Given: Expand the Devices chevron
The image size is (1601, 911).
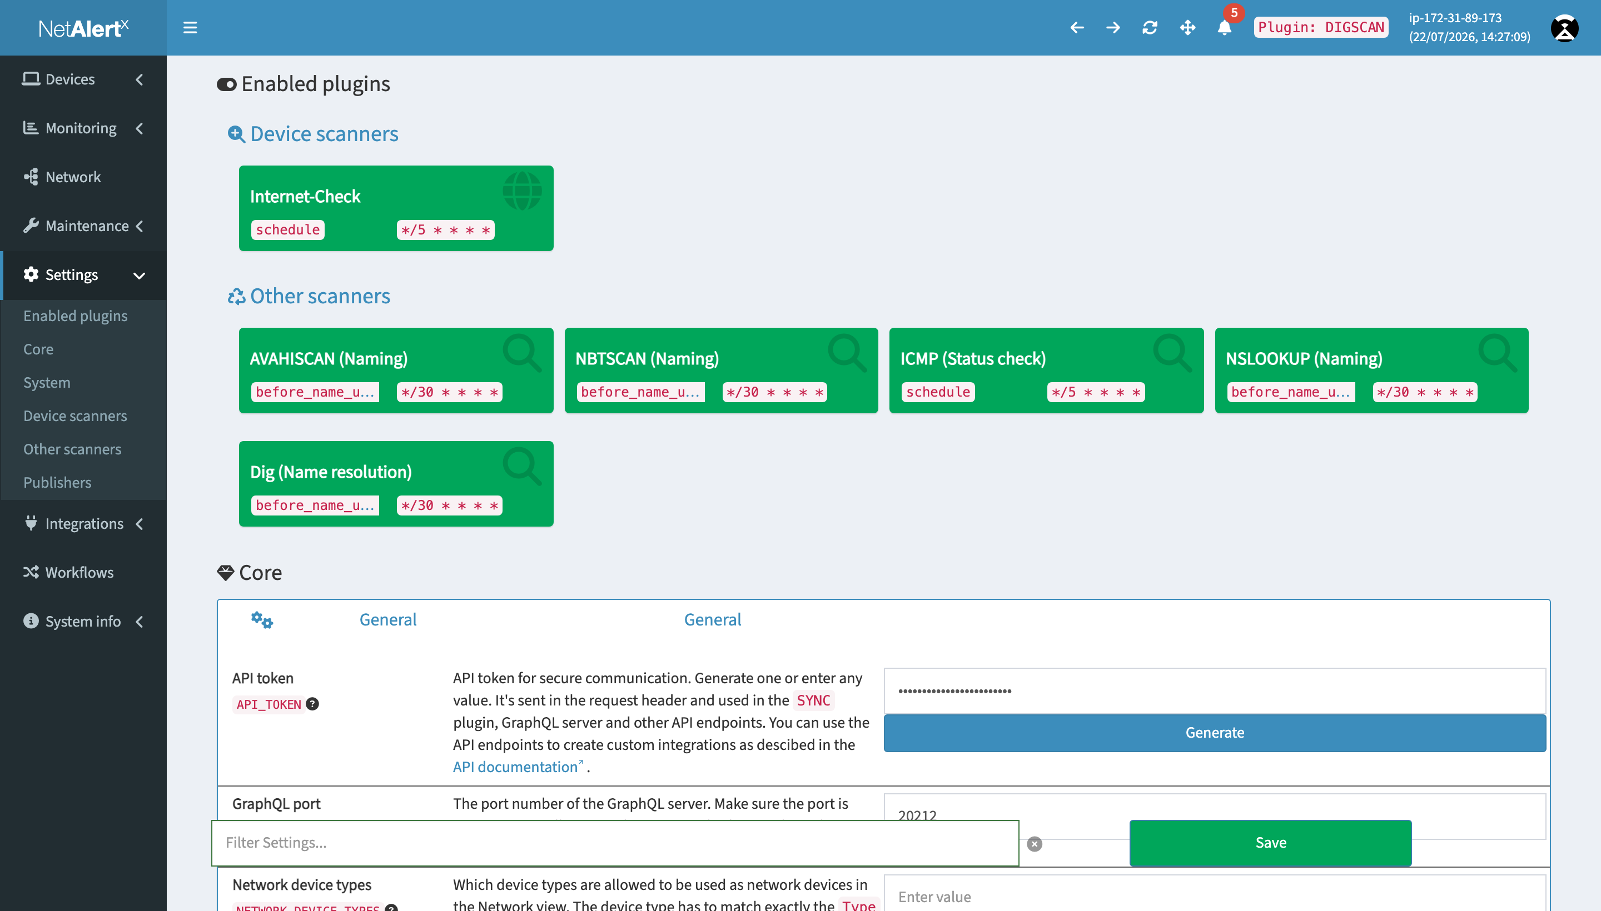Looking at the screenshot, I should pos(139,79).
